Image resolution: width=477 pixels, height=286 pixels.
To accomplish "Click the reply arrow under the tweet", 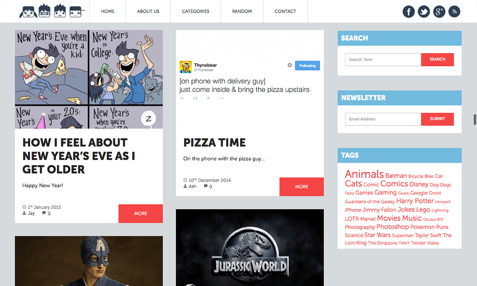I will 182,98.
